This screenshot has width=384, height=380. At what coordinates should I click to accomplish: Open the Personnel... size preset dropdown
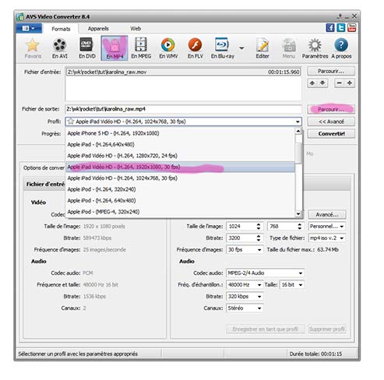pos(327,227)
